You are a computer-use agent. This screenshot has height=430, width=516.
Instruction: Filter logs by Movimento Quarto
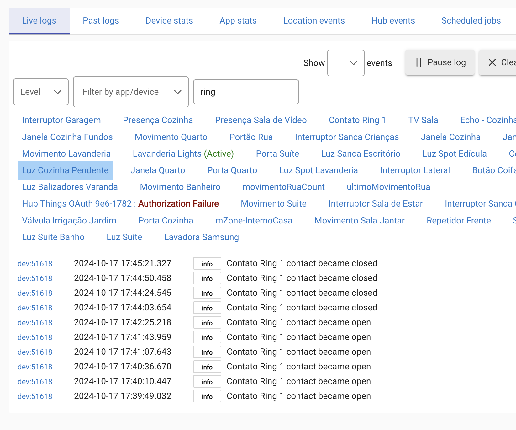171,137
